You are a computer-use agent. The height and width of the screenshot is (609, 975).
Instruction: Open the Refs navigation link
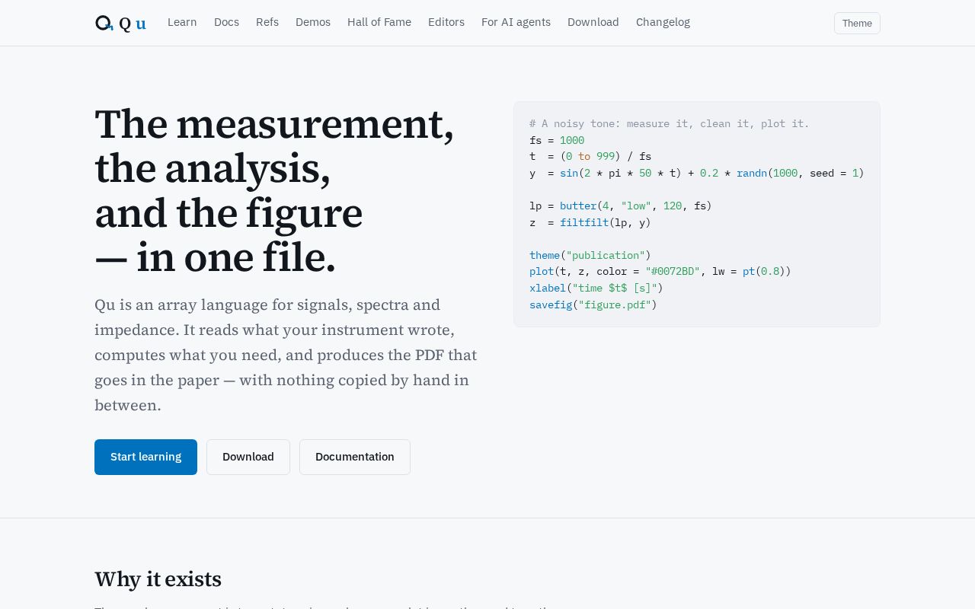coord(267,22)
